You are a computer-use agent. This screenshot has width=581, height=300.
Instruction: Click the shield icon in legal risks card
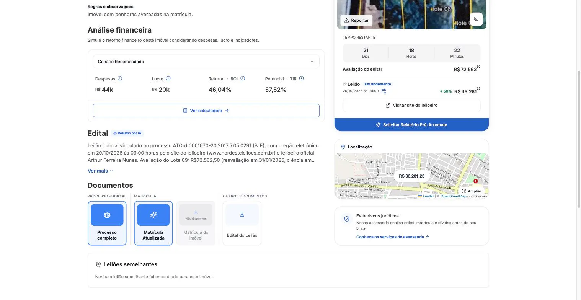click(x=347, y=219)
